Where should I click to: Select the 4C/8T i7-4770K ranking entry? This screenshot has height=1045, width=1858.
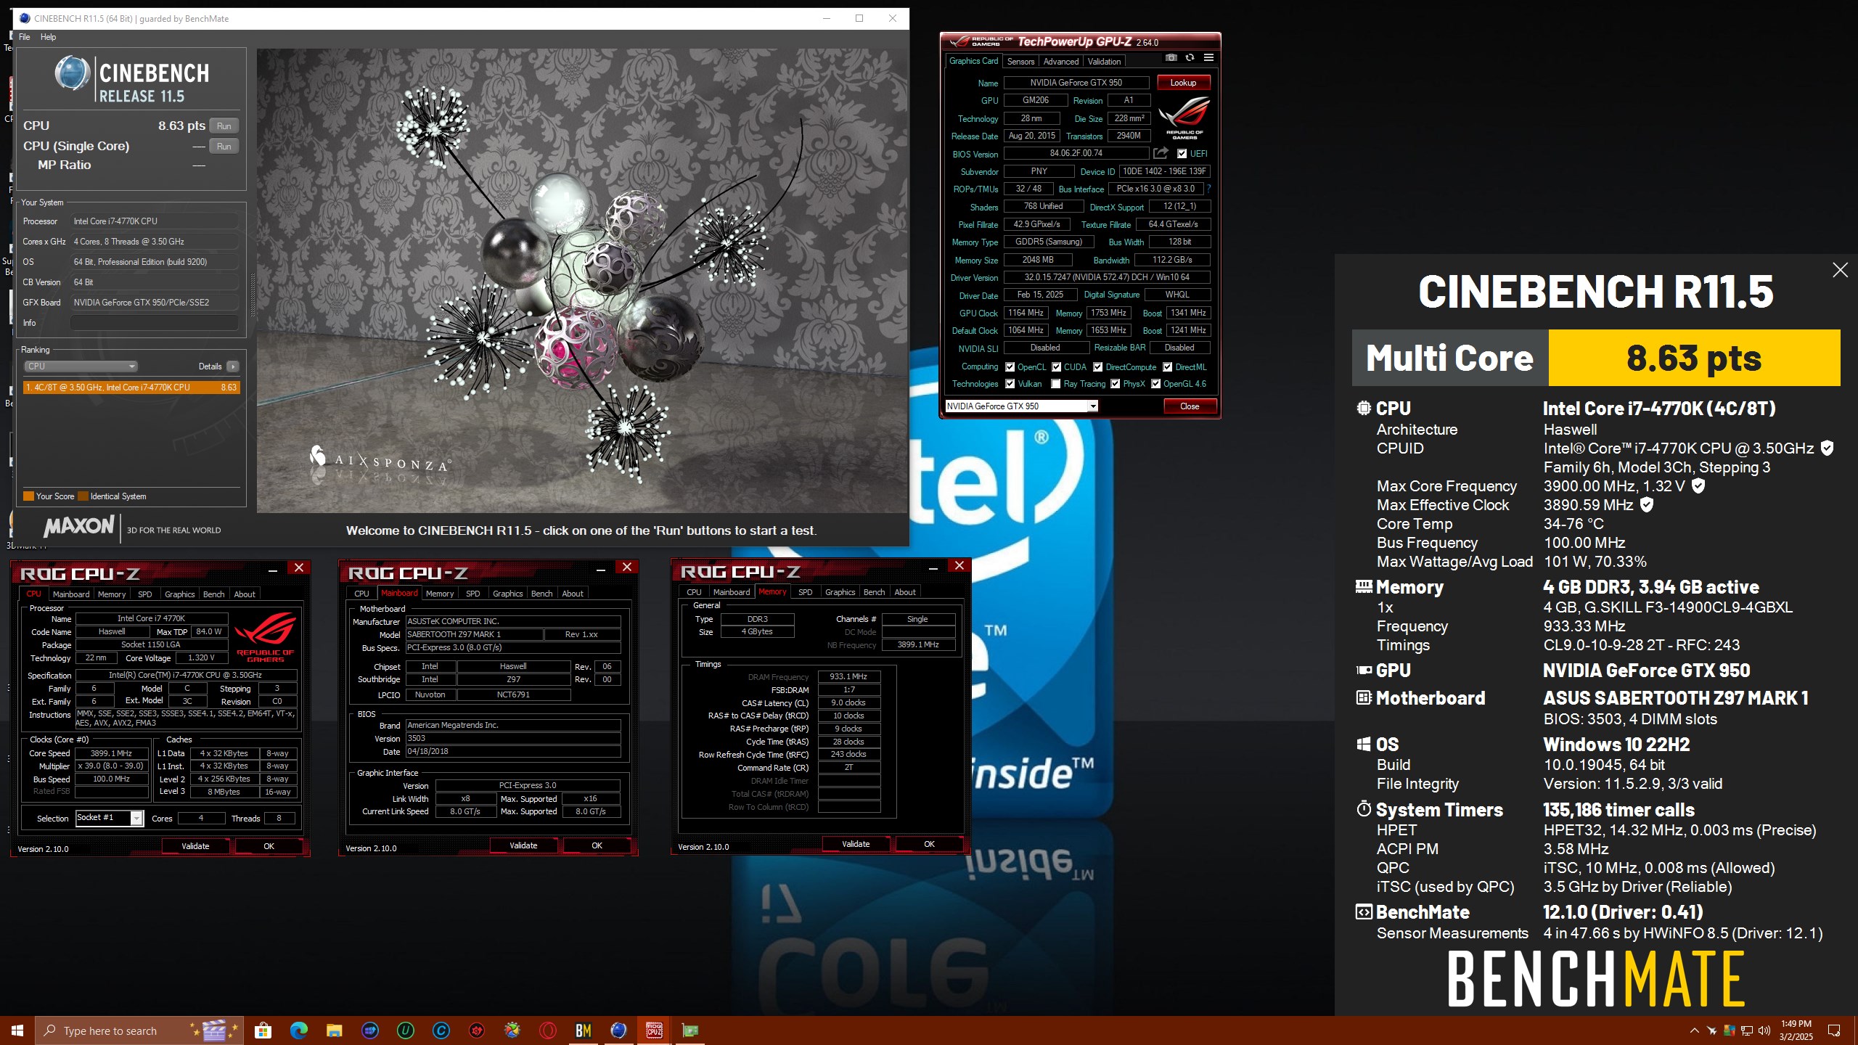pos(131,388)
